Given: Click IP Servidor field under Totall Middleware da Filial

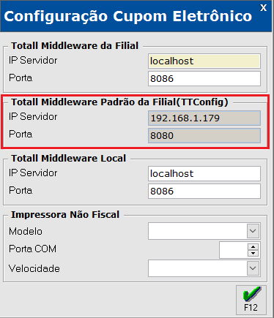Looking at the screenshot, I should pyautogui.click(x=204, y=61).
